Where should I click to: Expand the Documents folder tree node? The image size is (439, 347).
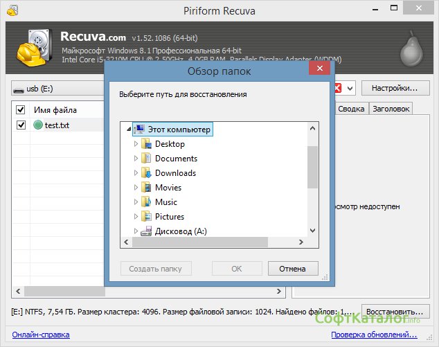pyautogui.click(x=136, y=159)
